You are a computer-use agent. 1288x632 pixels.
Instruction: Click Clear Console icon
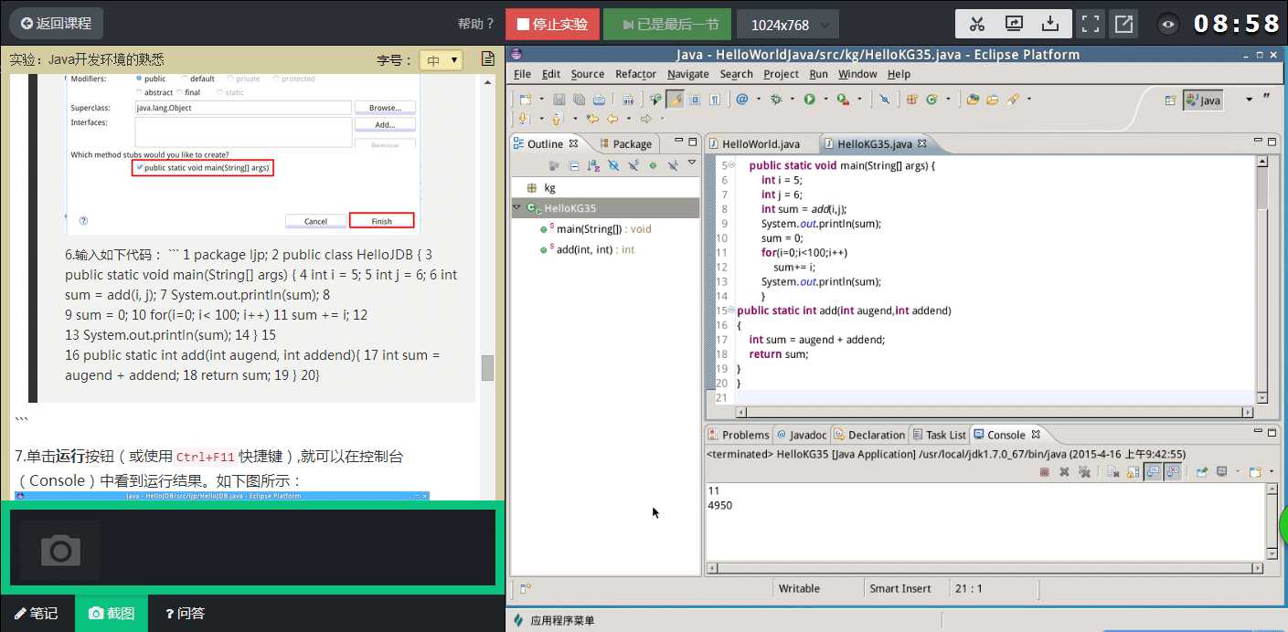(x=1112, y=472)
